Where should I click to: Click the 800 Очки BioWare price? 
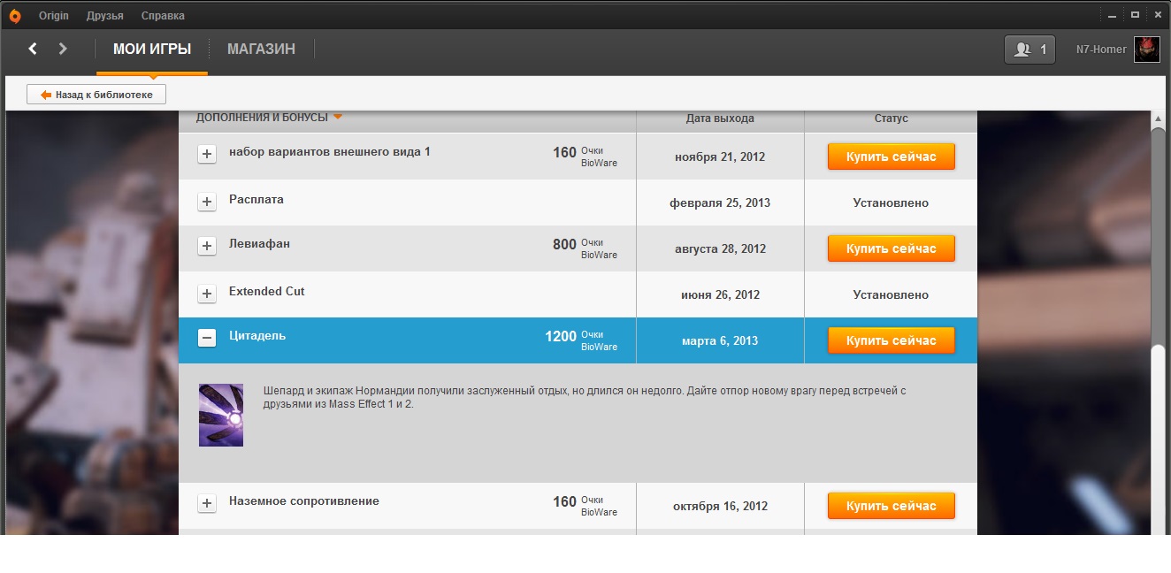[585, 248]
